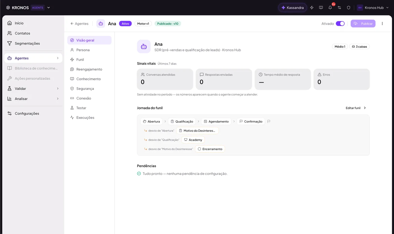
Task: Open the Segurança tab
Action: [x=89, y=89]
